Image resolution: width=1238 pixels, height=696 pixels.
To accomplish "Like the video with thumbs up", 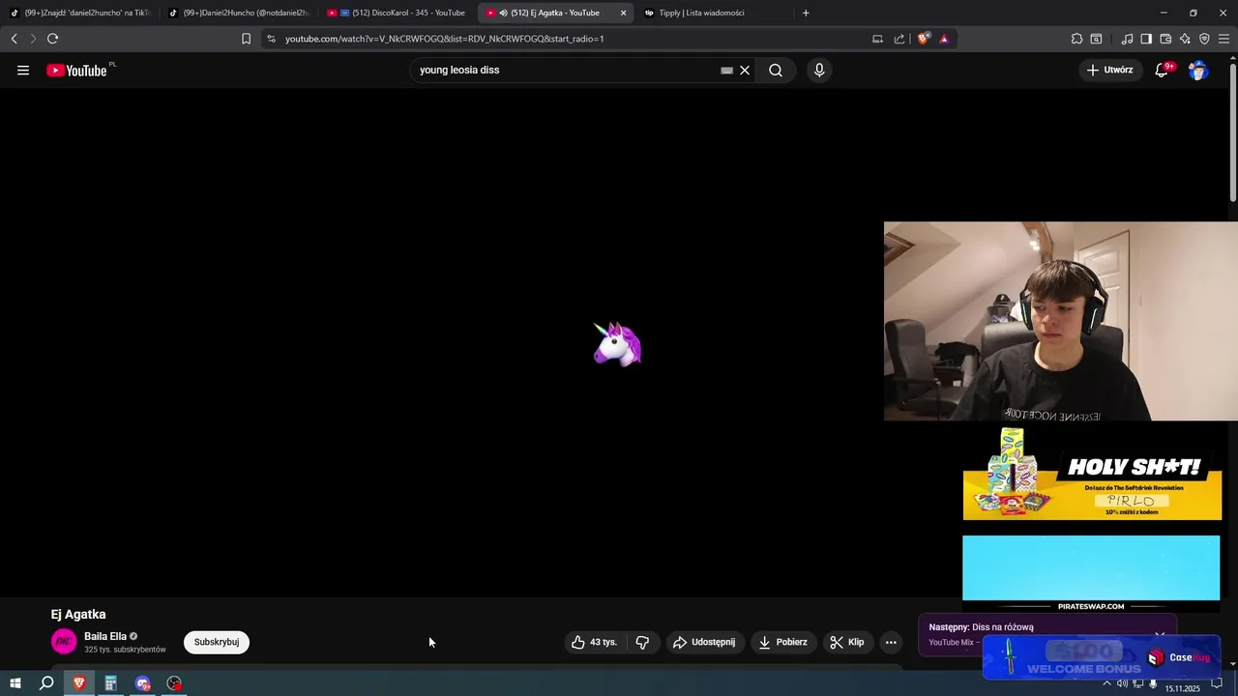I will click(x=594, y=642).
